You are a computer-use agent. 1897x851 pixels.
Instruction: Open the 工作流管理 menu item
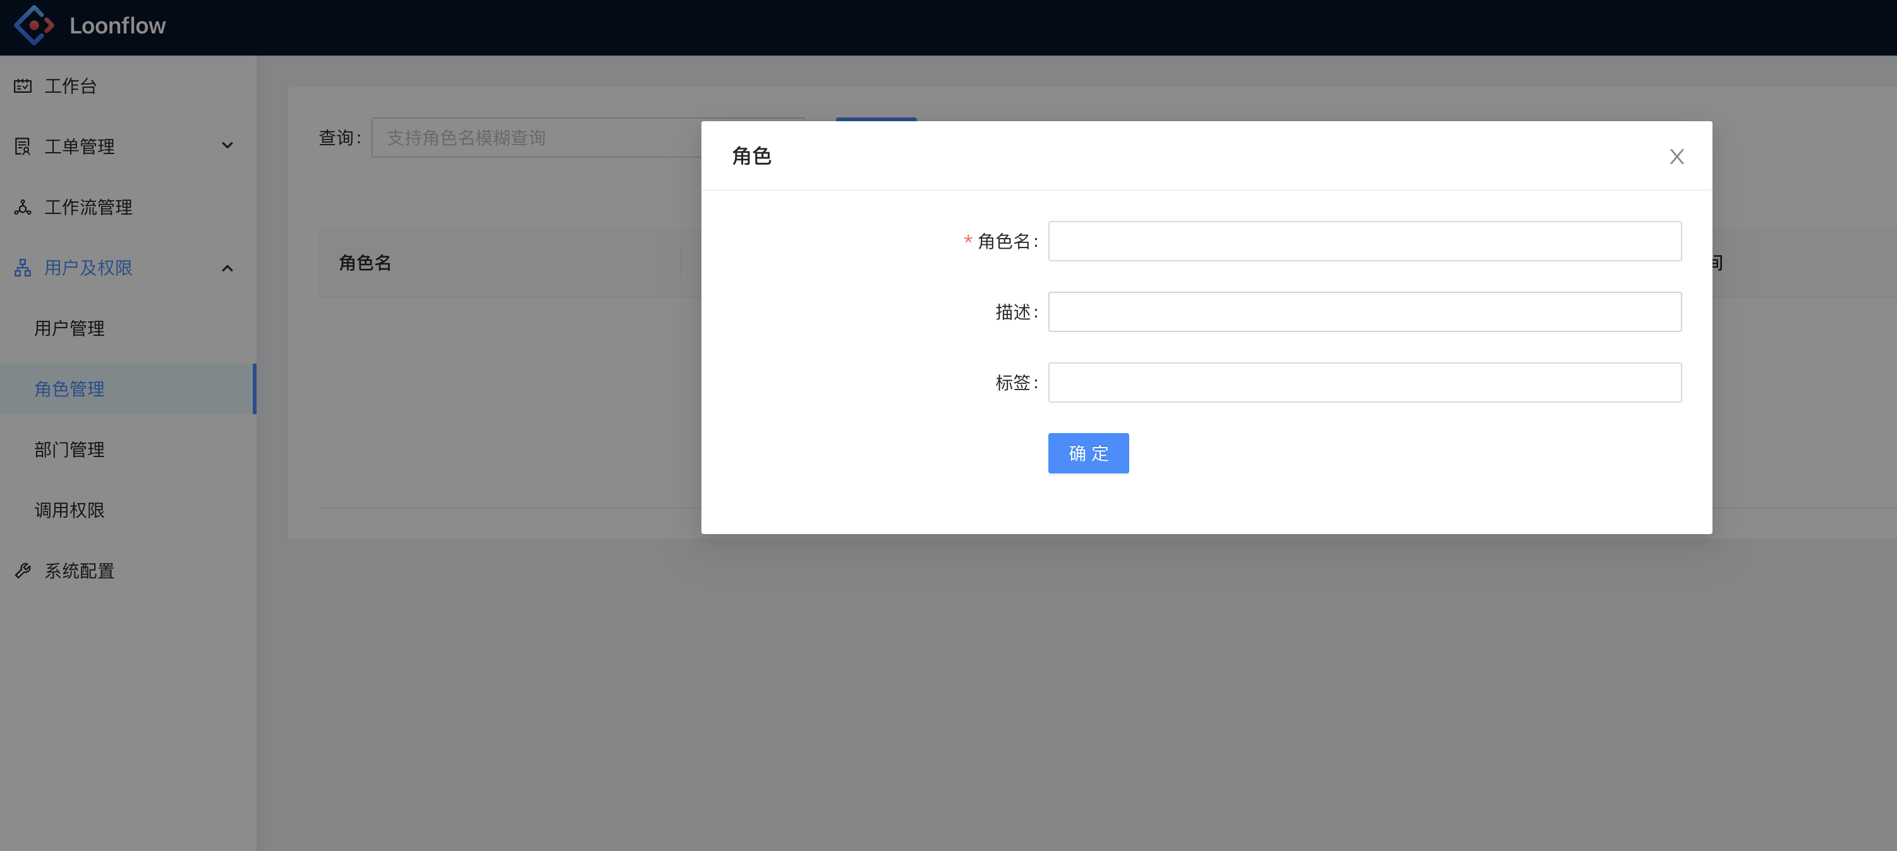[x=128, y=208]
